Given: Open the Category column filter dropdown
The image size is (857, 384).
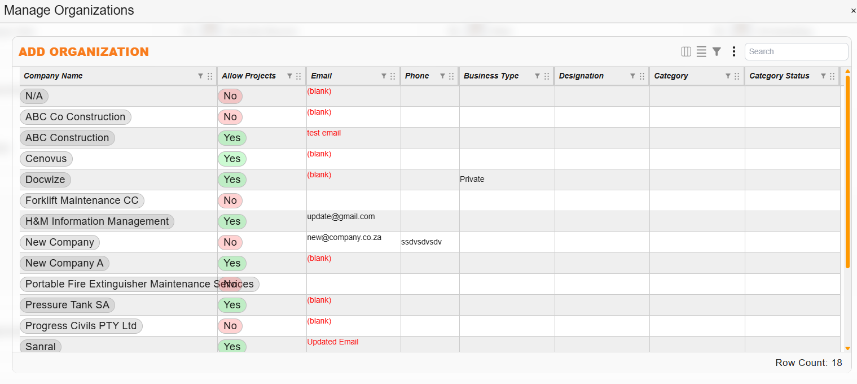Looking at the screenshot, I should (x=728, y=76).
